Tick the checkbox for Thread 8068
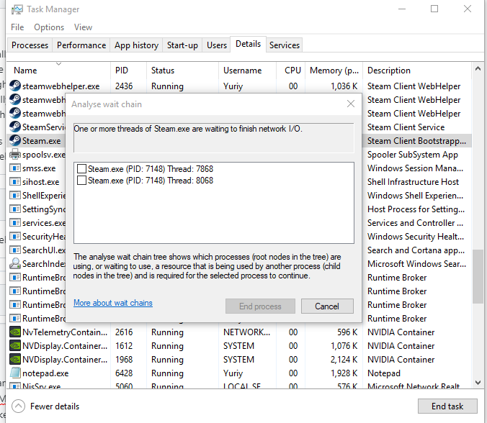Viewport: 487px width, 423px height. pos(81,180)
